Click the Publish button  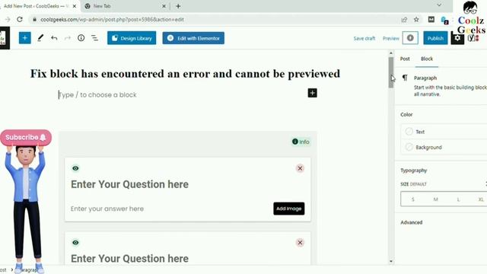coord(435,38)
